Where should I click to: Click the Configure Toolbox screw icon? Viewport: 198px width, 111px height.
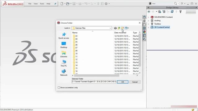180,12
